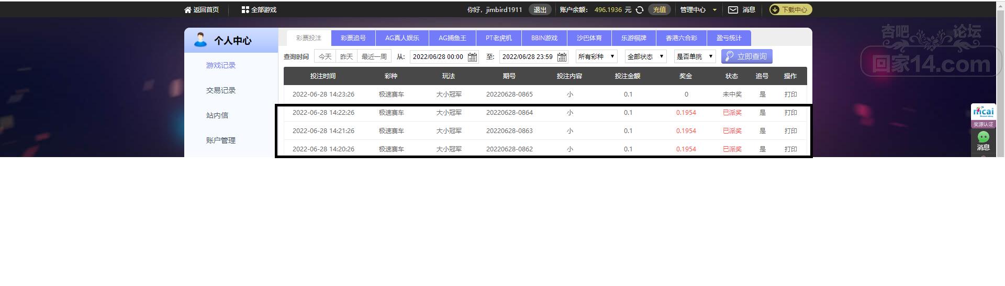Open the envelope messages icon
1005x286 pixels.
(x=733, y=10)
